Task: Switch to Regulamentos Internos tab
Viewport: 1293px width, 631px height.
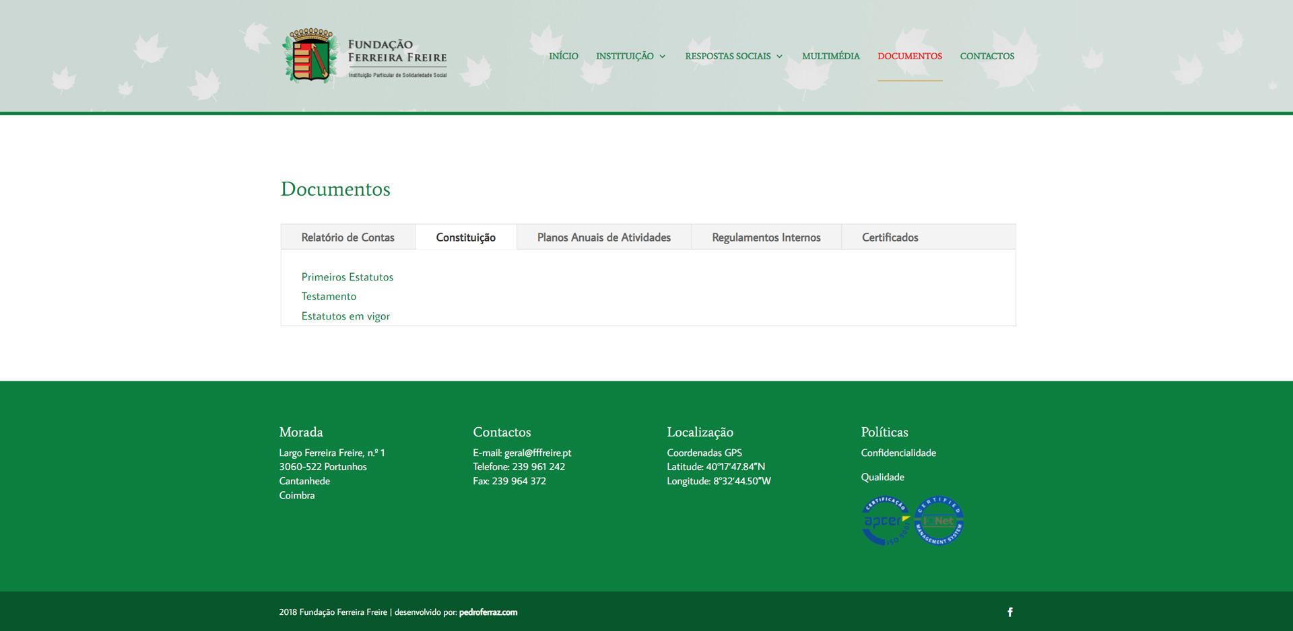Action: (x=766, y=237)
